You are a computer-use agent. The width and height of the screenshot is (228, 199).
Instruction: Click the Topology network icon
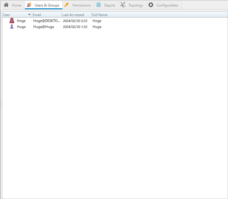click(123, 5)
